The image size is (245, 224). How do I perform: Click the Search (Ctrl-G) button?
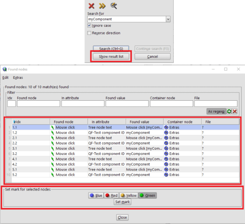point(111,49)
